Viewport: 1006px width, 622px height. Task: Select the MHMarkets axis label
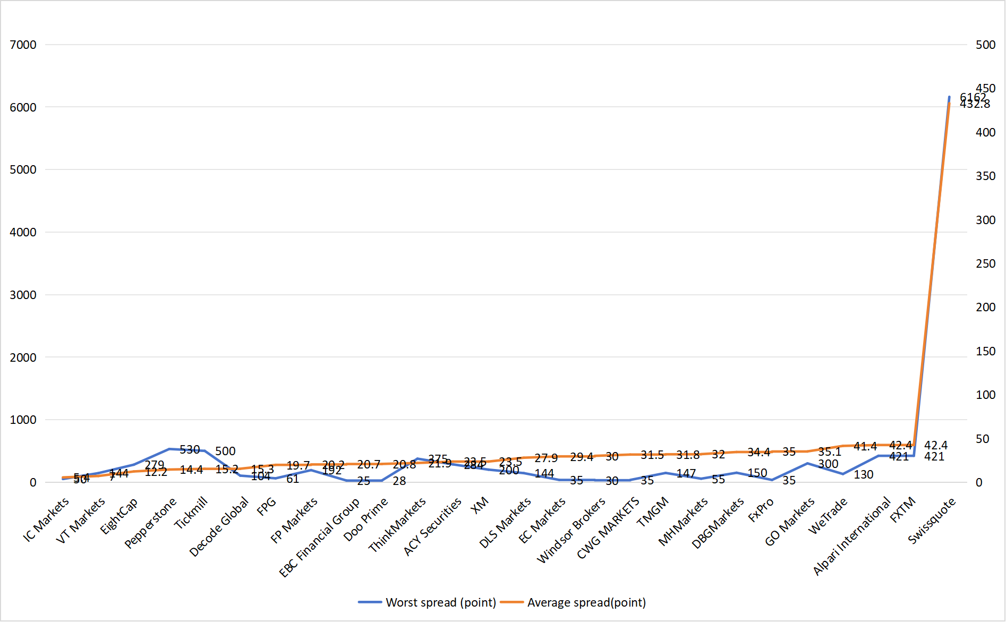tap(683, 522)
